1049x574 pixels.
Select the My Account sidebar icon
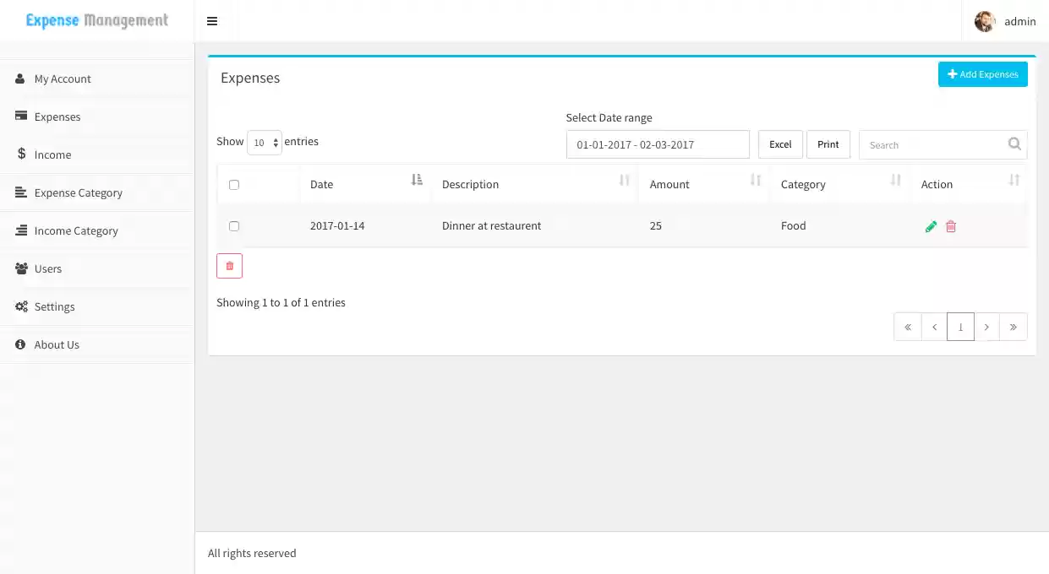tap(20, 79)
